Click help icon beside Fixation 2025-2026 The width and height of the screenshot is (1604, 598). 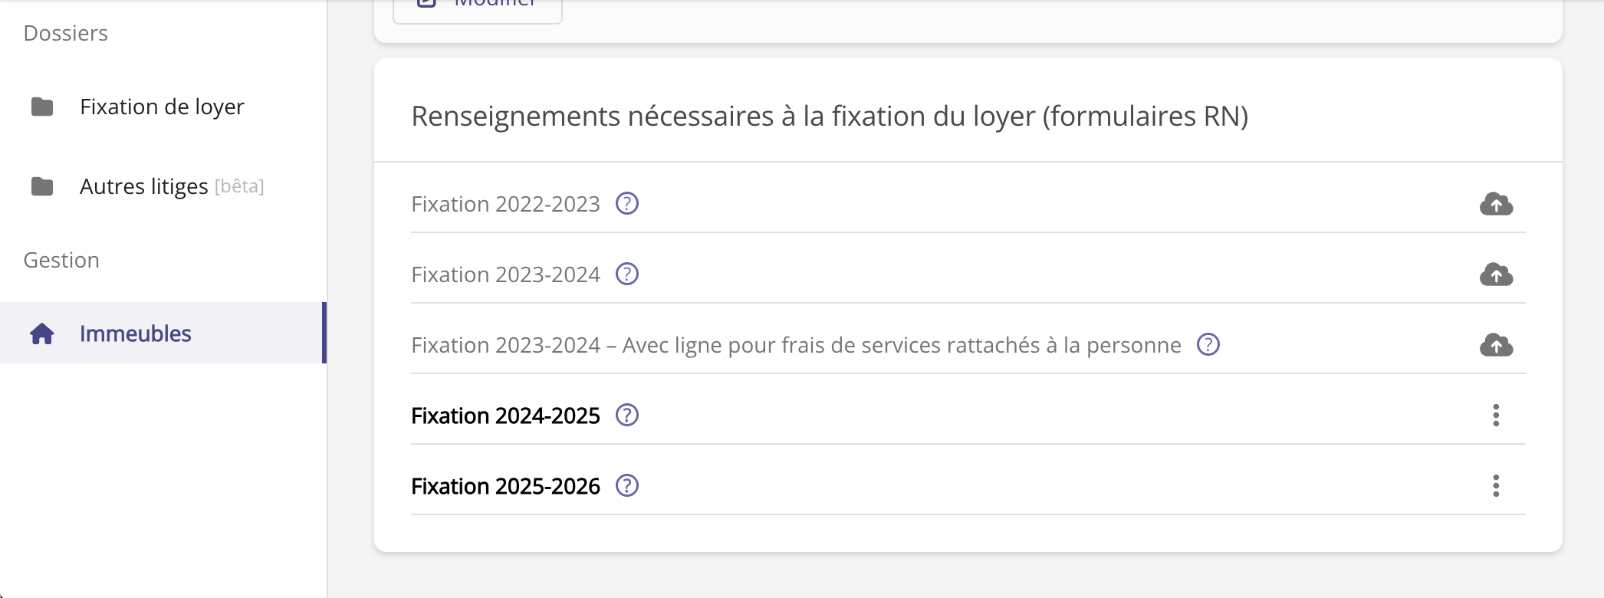click(627, 486)
